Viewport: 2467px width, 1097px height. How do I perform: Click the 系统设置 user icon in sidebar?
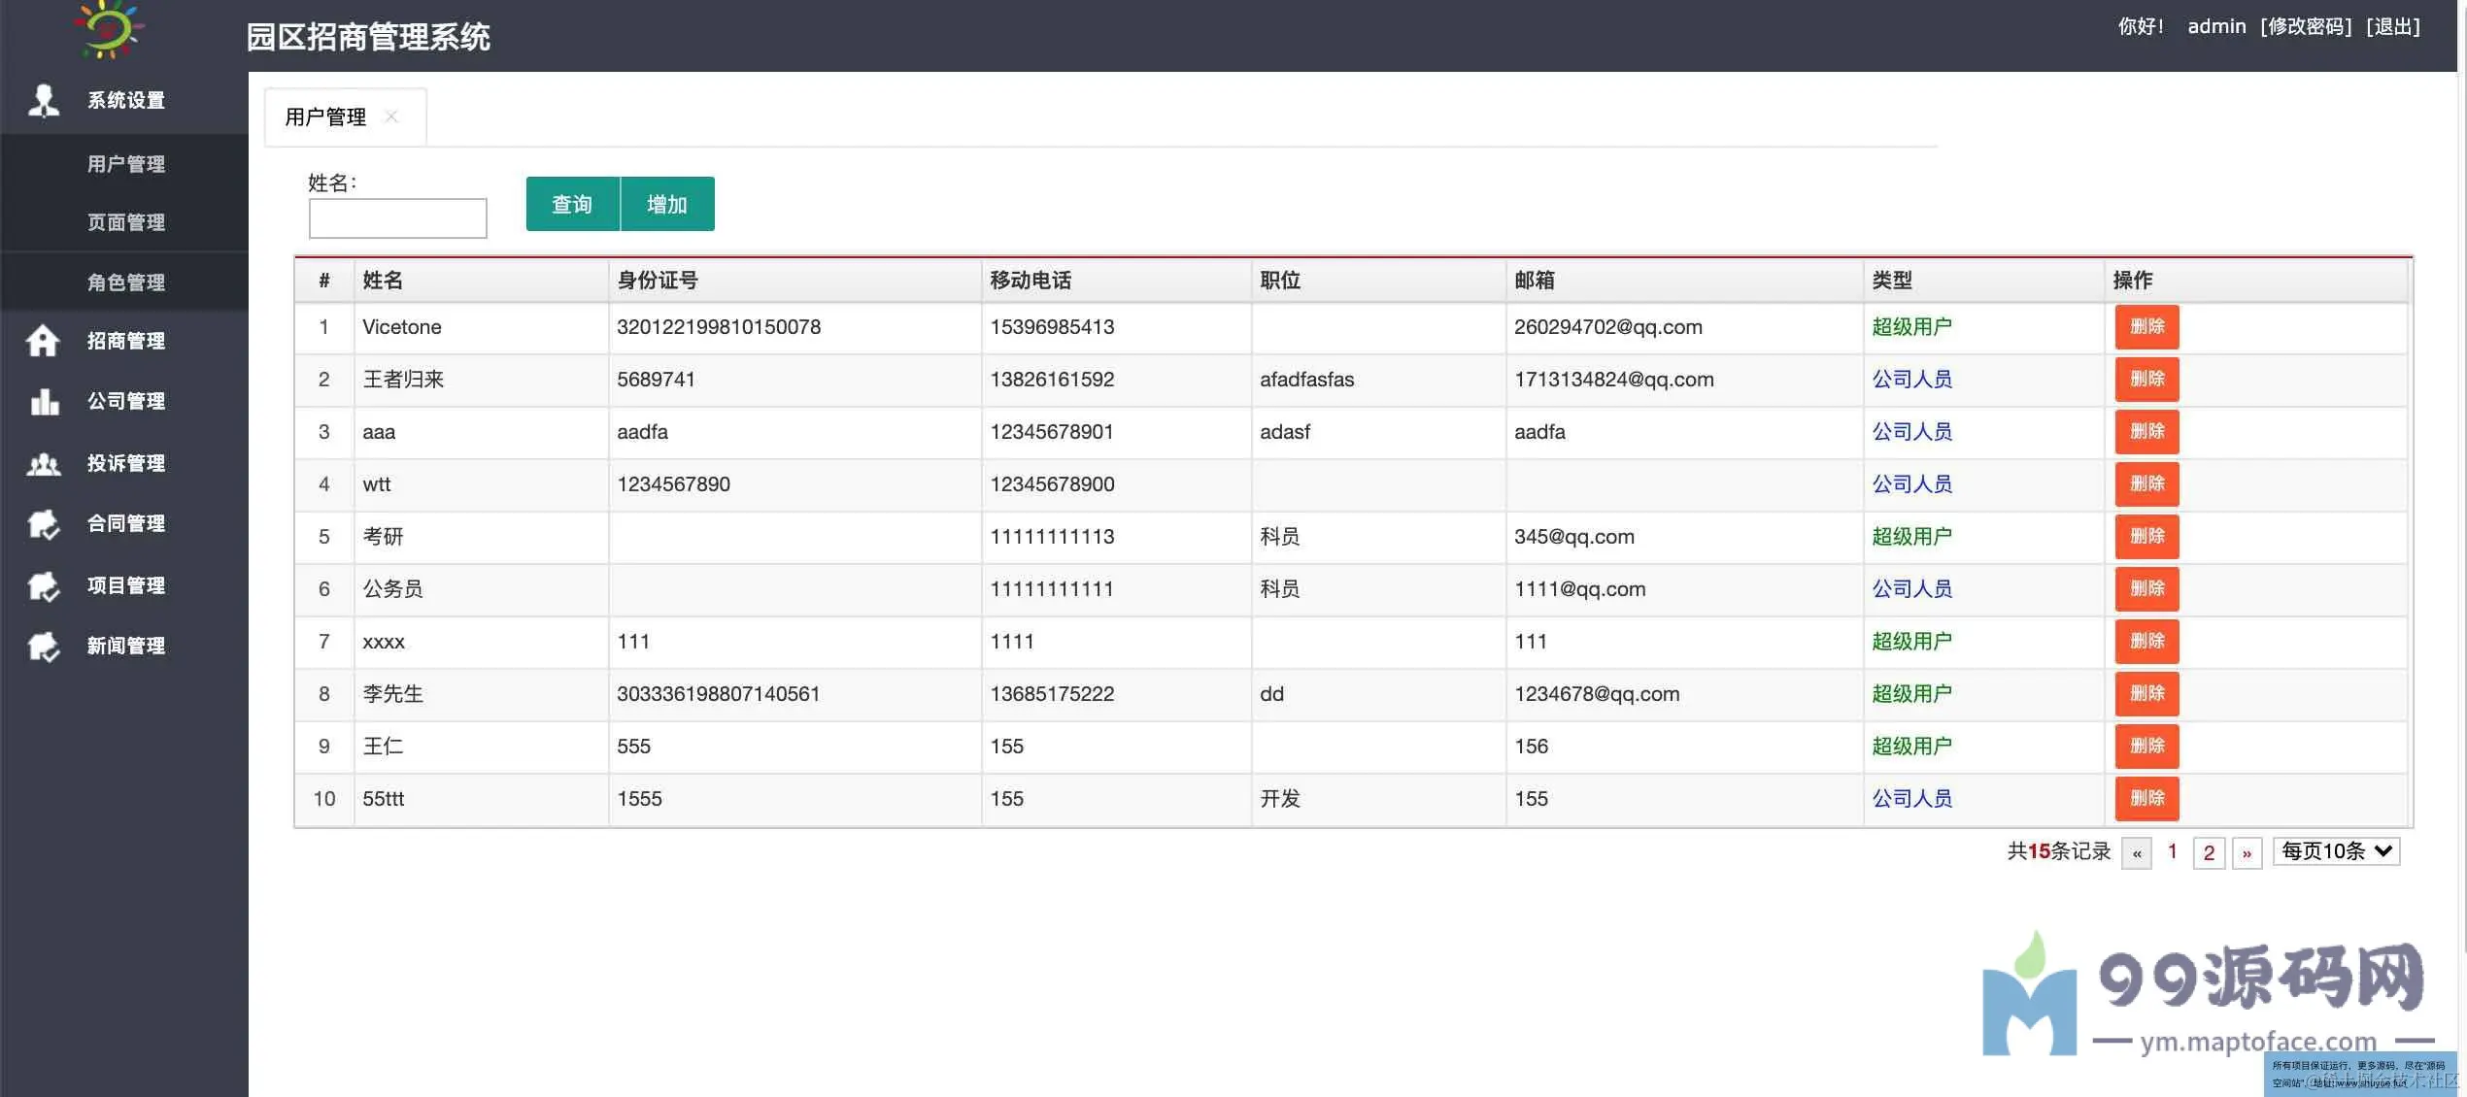[x=43, y=100]
